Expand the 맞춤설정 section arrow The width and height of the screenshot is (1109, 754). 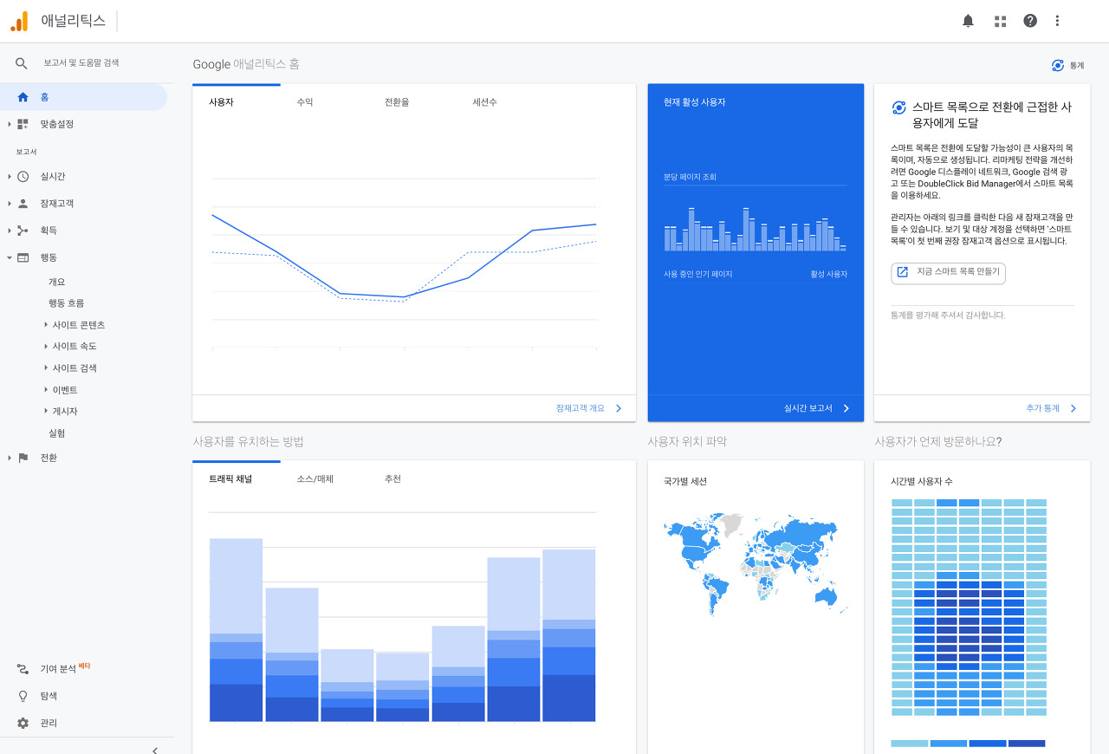(10, 124)
